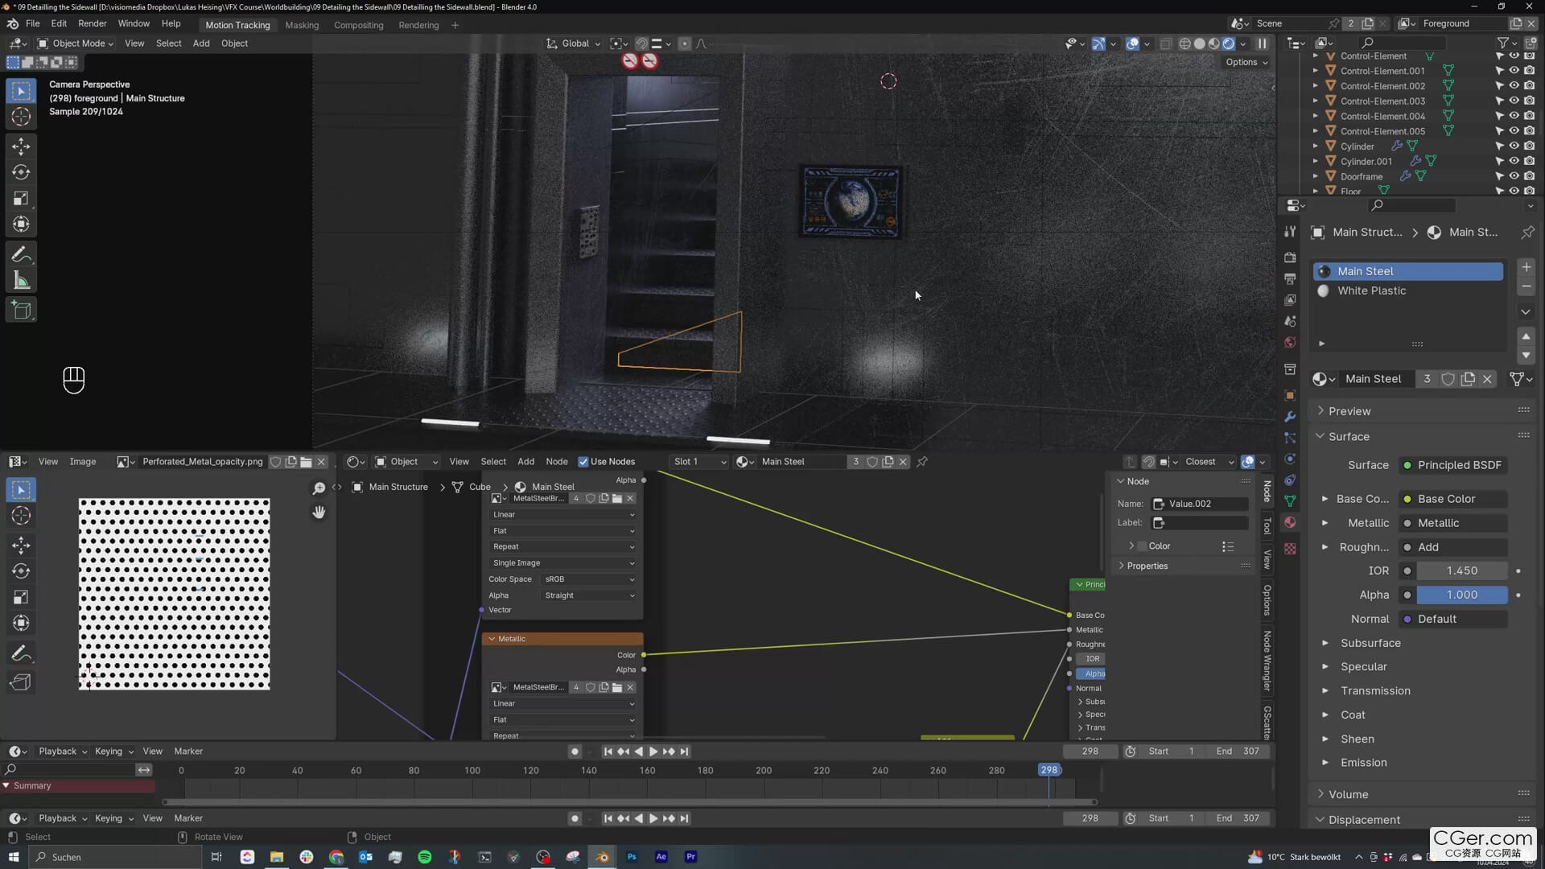This screenshot has width=1545, height=869.
Task: Open the Blender taskbar icon
Action: point(602,857)
